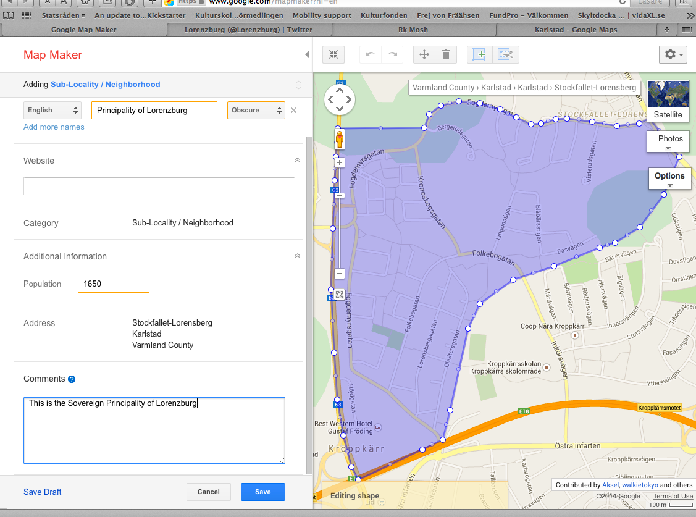Click the trash delete shape icon
The width and height of the screenshot is (696, 517).
pyautogui.click(x=446, y=54)
